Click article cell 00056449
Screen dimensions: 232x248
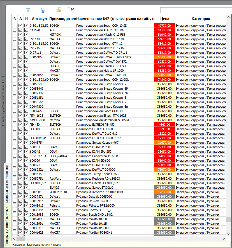tap(39, 89)
